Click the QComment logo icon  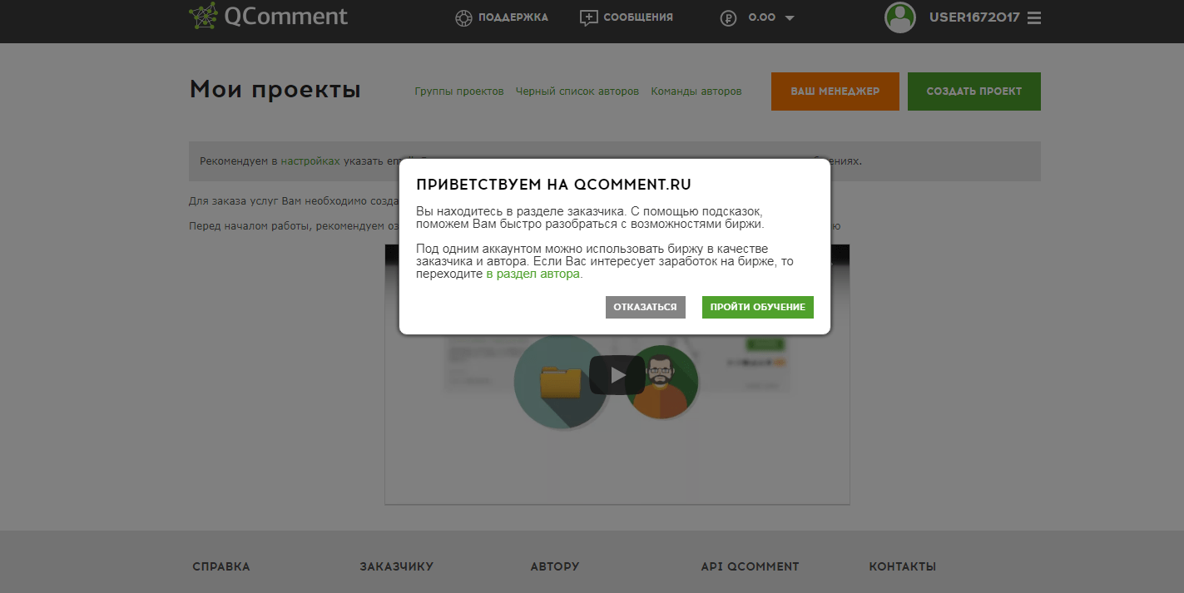[203, 16]
